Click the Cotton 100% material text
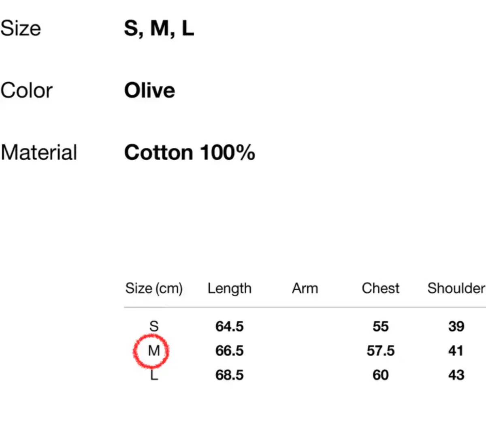Screen dimensions: 486x423 (190, 153)
